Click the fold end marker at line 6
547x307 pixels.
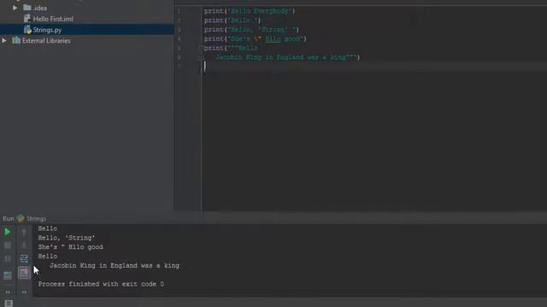tap(201, 57)
